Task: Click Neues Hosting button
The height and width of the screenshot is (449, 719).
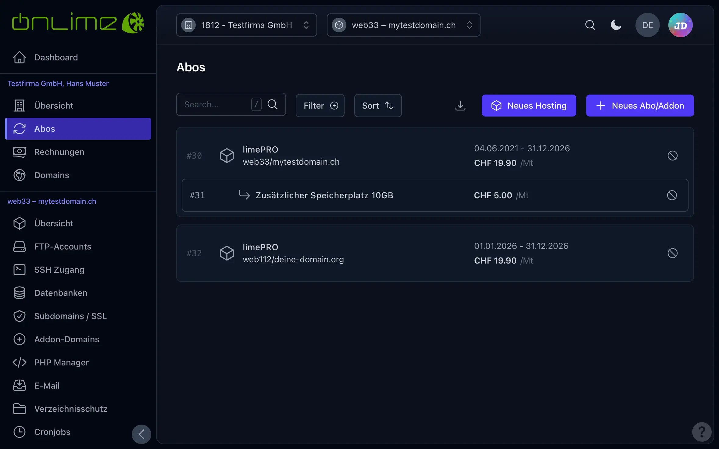Action: pos(529,106)
